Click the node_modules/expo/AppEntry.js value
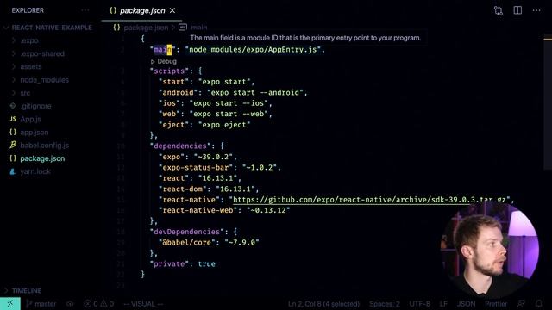 (x=253, y=50)
